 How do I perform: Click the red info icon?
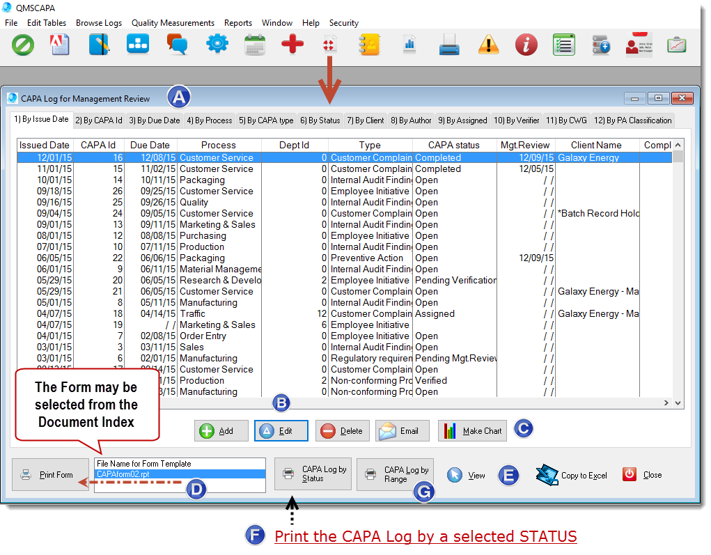coord(526,44)
